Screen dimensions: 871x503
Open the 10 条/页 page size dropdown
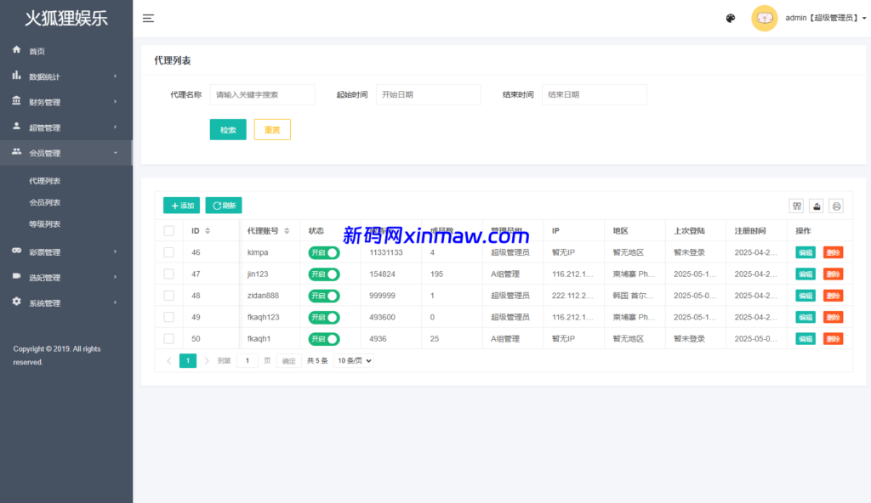[x=354, y=361]
